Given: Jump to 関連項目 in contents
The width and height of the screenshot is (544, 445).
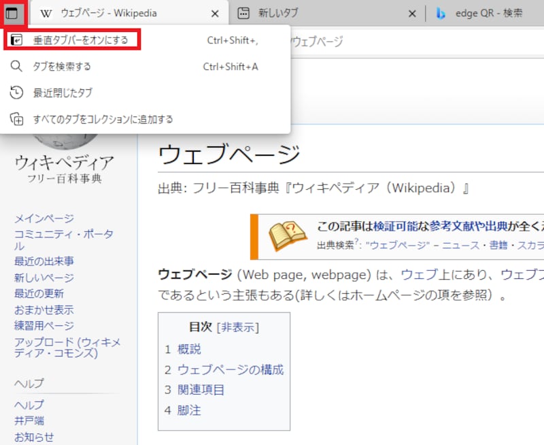Looking at the screenshot, I should click(x=201, y=390).
